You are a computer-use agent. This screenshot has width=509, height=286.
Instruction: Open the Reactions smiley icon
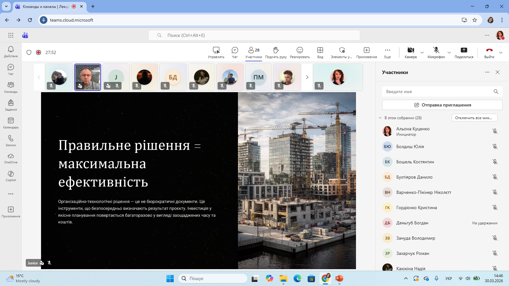[x=300, y=52]
